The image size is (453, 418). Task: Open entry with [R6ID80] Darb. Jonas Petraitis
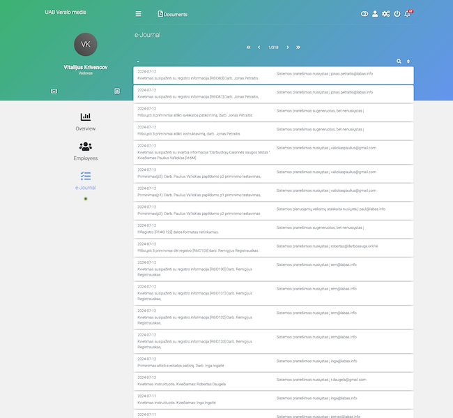tap(273, 75)
